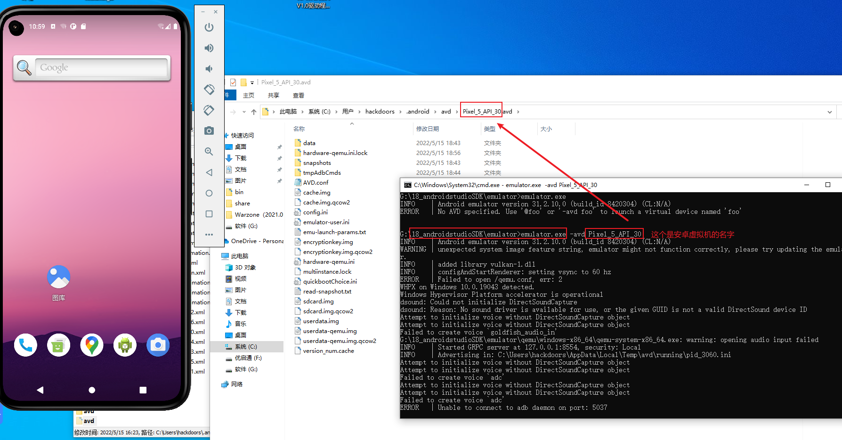Click the emulator toolbar Home circle
842x440 pixels.
click(x=209, y=193)
